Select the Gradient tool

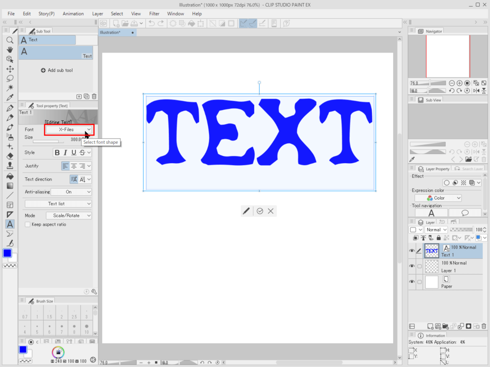tap(10, 186)
